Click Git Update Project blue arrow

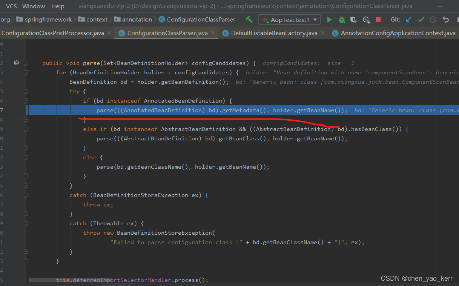coord(408,20)
